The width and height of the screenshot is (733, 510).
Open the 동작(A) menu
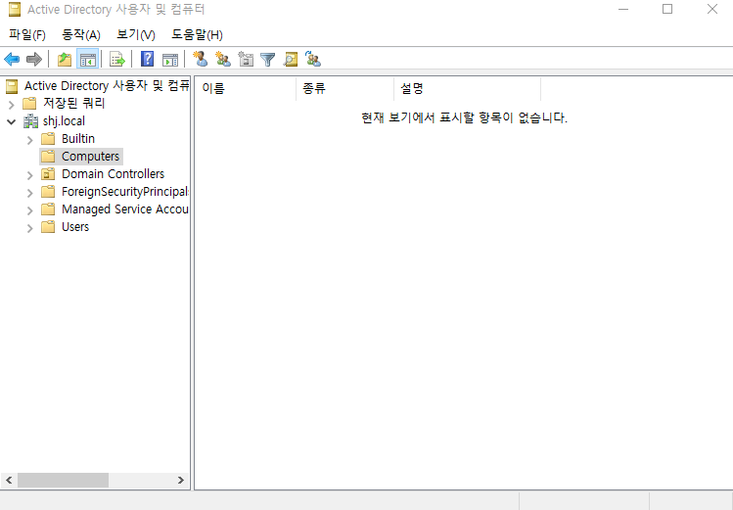(81, 34)
